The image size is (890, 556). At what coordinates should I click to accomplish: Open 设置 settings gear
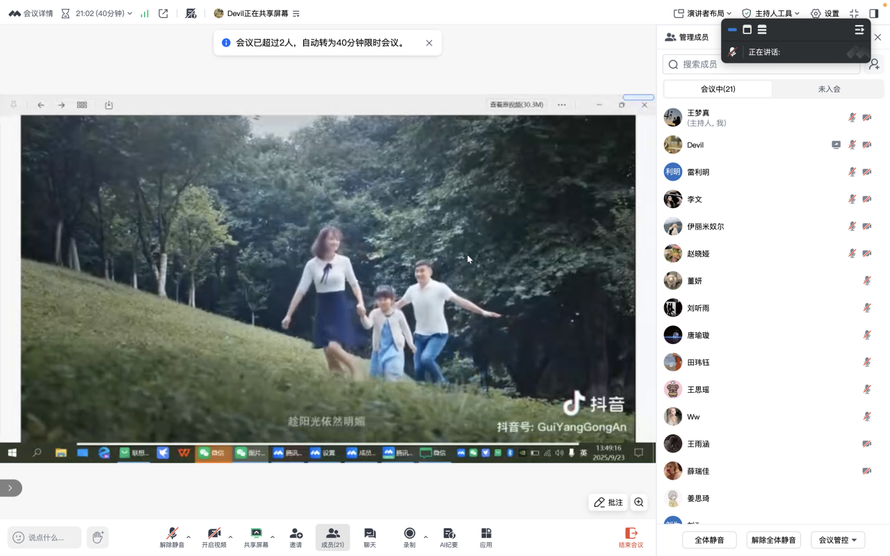pos(825,13)
